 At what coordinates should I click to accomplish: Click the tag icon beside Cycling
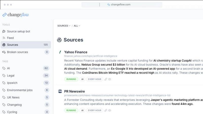click(4, 112)
